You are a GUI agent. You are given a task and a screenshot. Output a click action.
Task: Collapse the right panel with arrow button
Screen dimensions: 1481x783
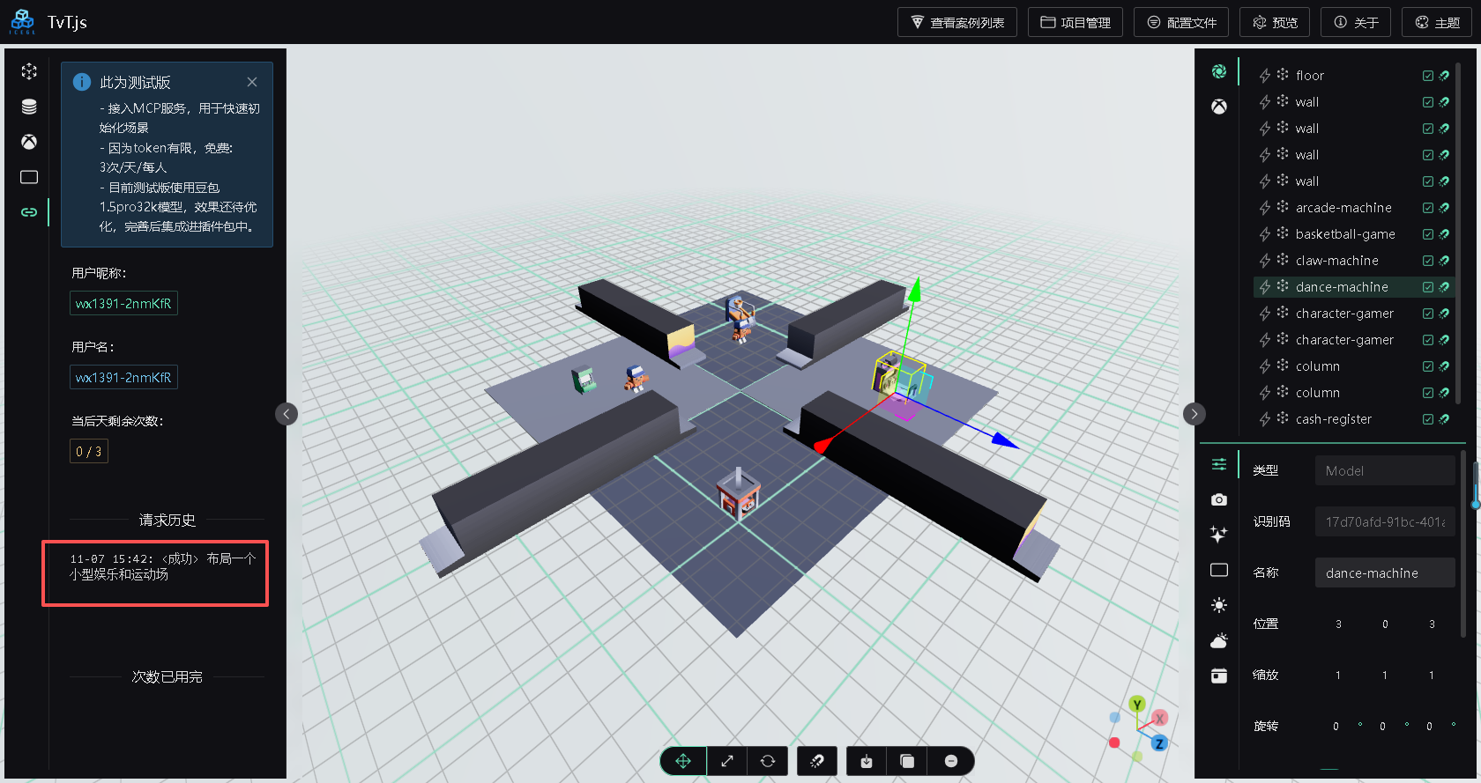tap(1194, 414)
